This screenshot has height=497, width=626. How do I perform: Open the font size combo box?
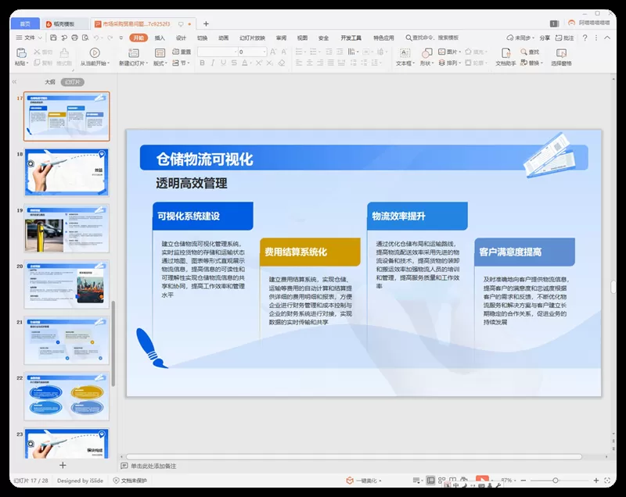252,52
